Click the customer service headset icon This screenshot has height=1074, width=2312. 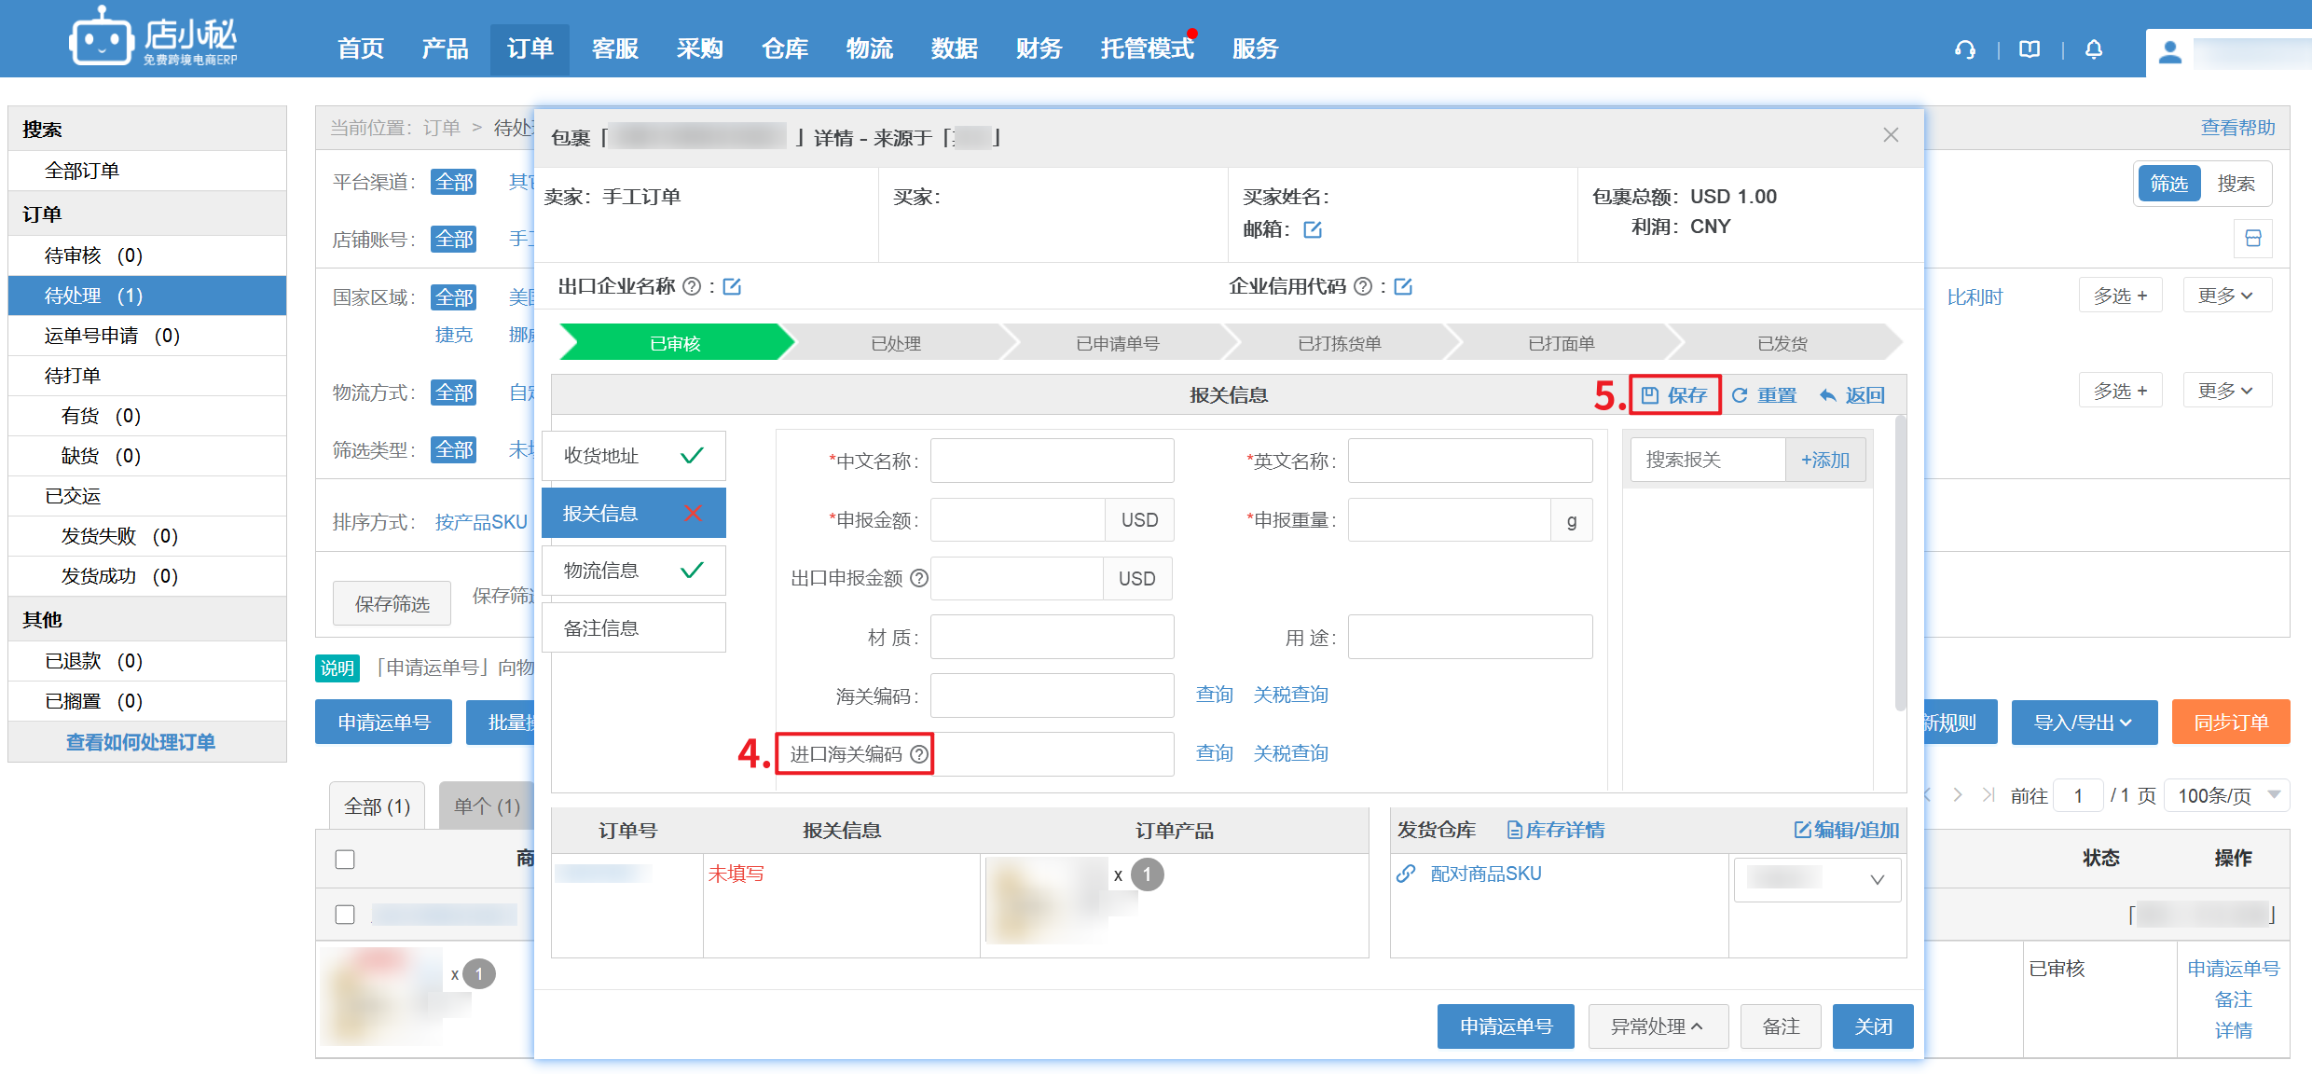tap(1965, 49)
